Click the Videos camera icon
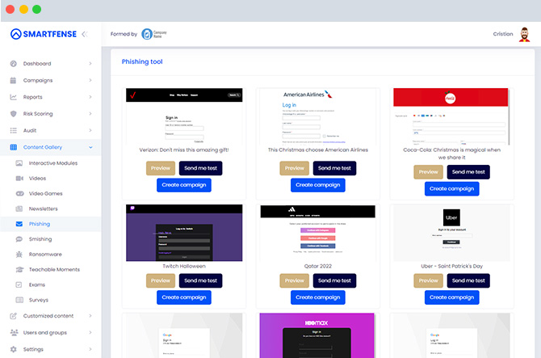This screenshot has width=541, height=358. [x=19, y=178]
